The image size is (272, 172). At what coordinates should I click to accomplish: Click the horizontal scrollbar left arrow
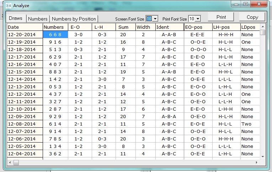click(10, 162)
